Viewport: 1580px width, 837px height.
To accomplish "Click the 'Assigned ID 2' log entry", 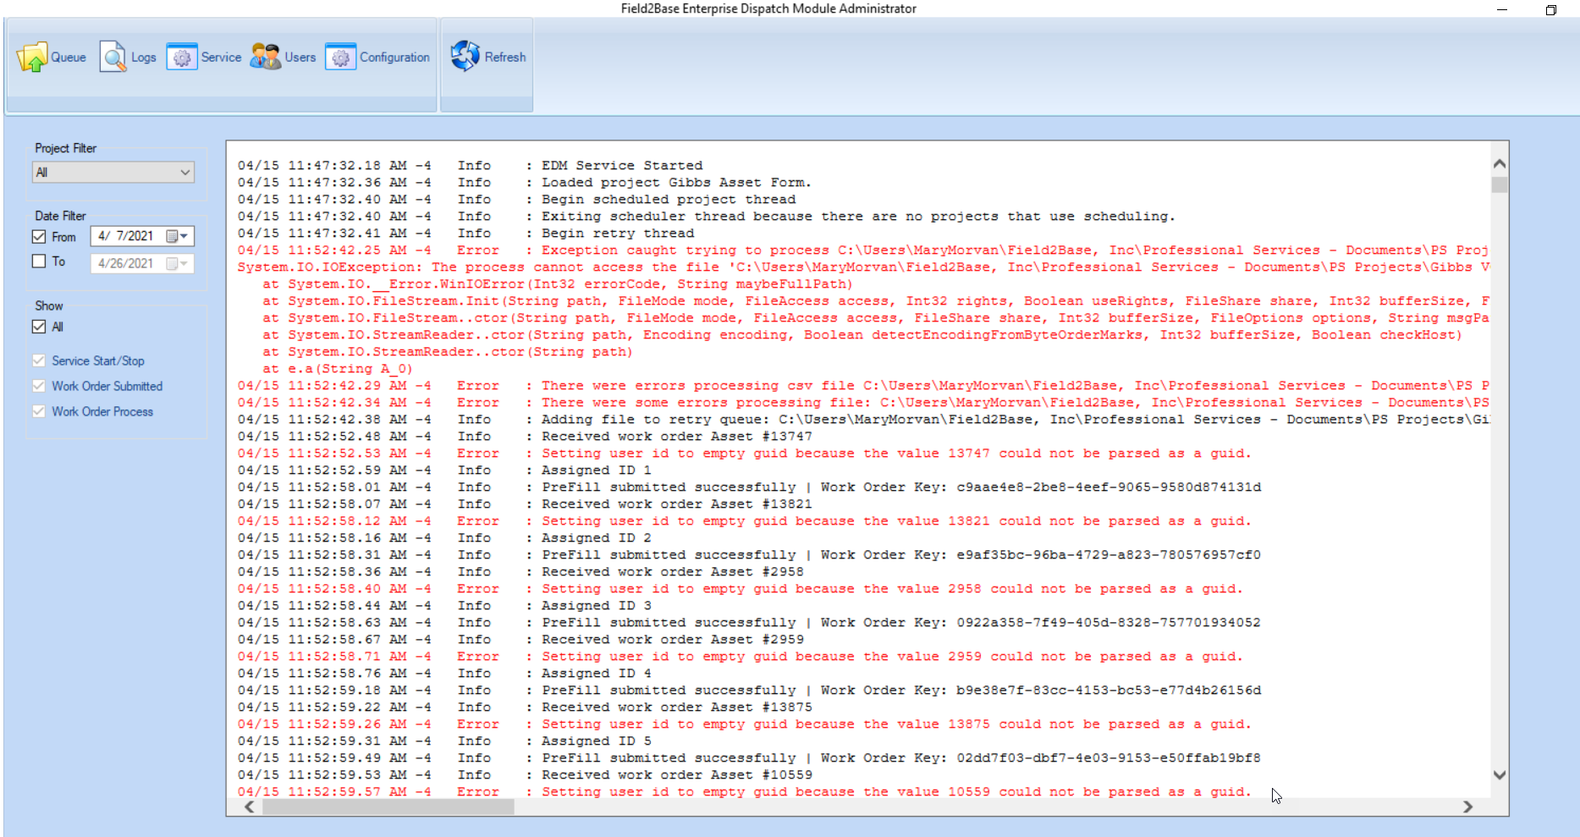I will point(444,538).
